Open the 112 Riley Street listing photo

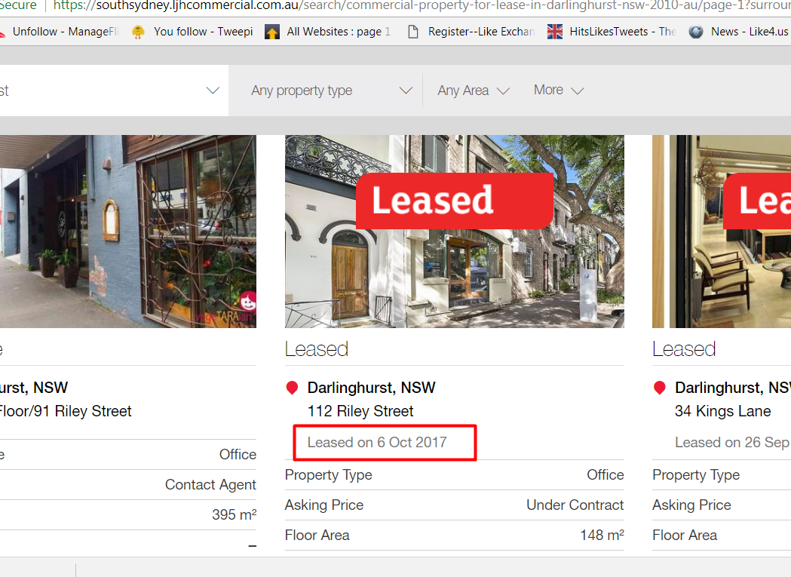coord(455,232)
